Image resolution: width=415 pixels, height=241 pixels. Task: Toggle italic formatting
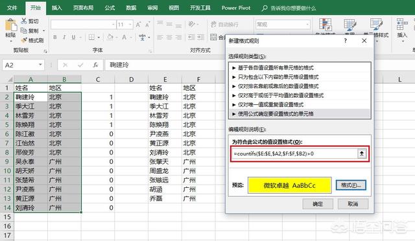point(64,38)
